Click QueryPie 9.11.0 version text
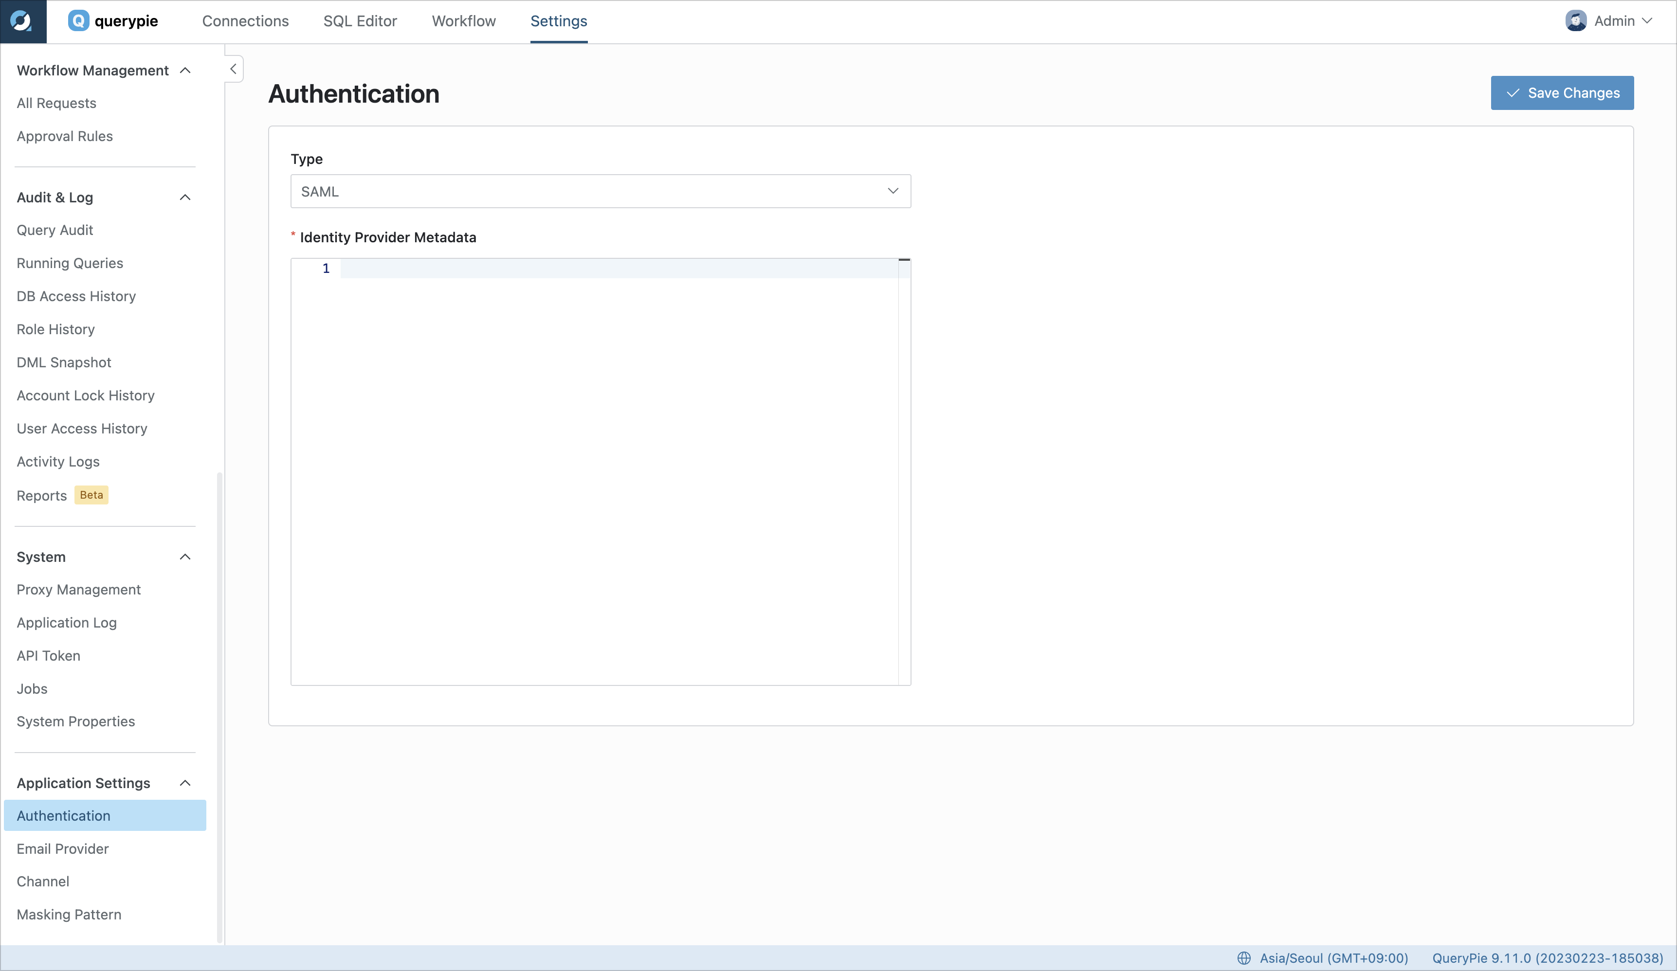The width and height of the screenshot is (1677, 971). point(1547,958)
